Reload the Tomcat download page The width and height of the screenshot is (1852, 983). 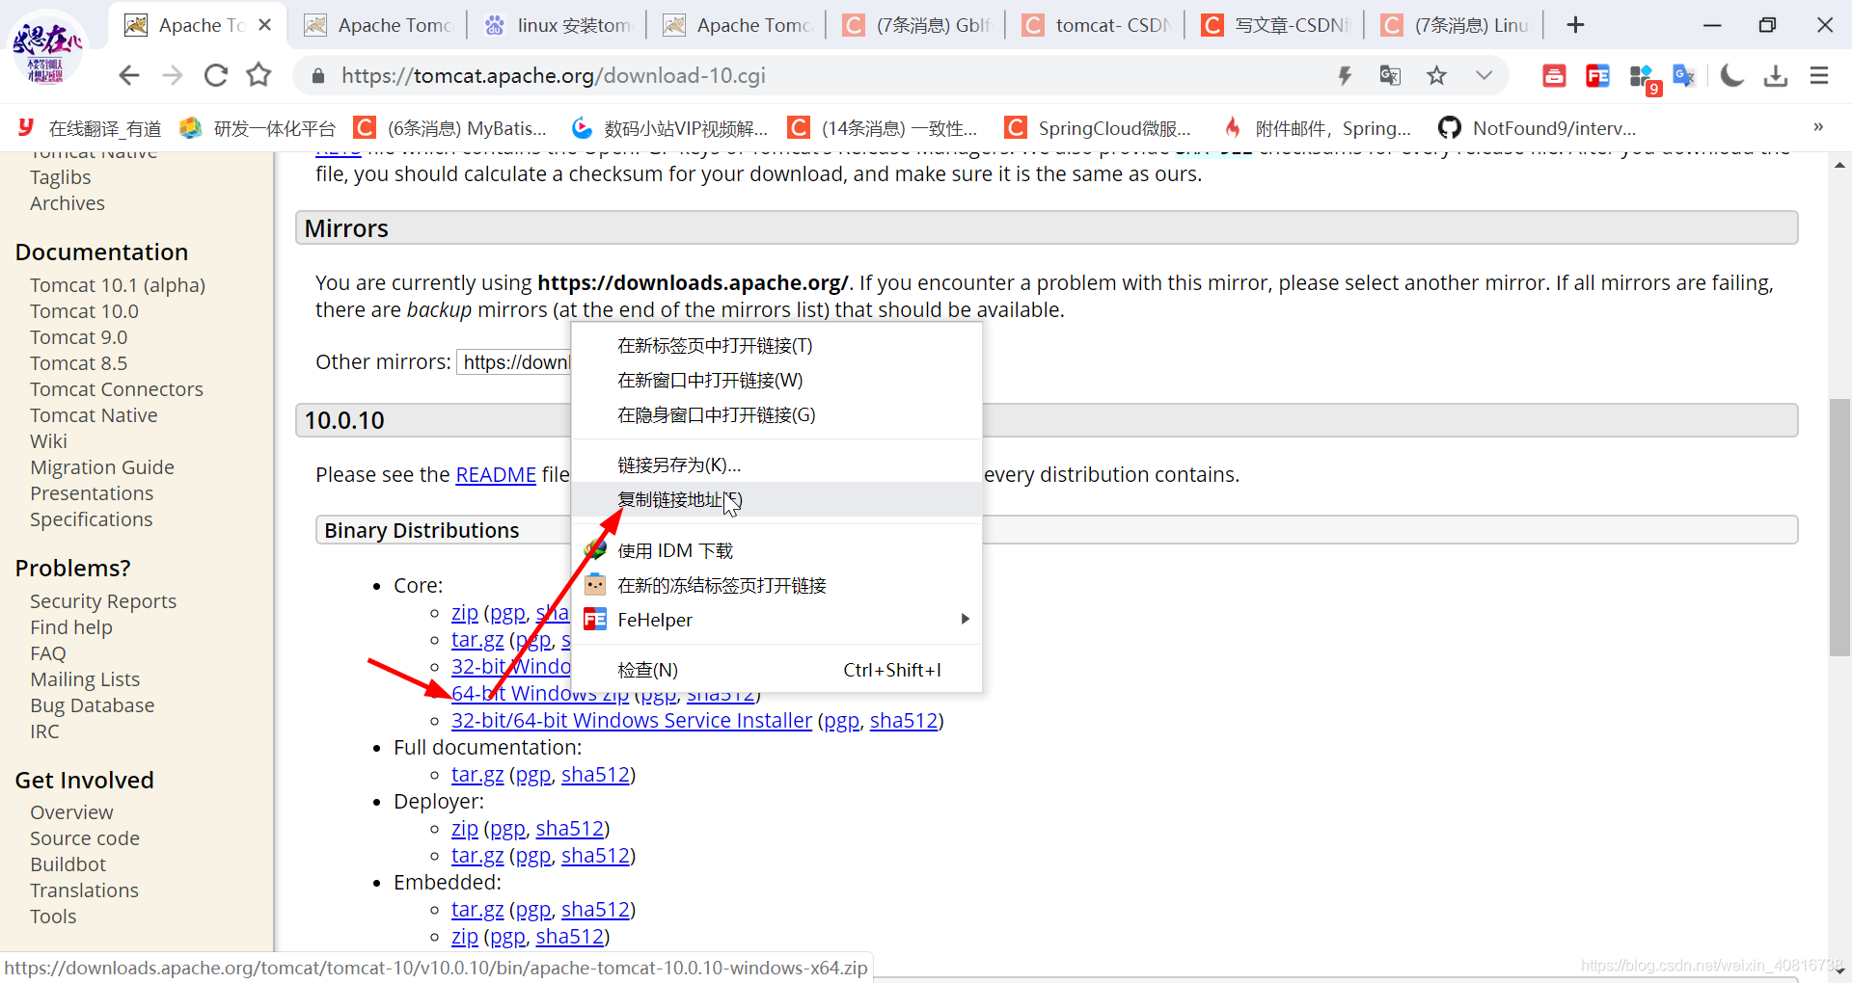click(x=216, y=75)
